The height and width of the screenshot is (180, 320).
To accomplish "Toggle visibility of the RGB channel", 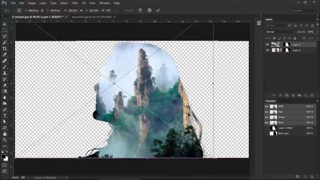I will 266,106.
